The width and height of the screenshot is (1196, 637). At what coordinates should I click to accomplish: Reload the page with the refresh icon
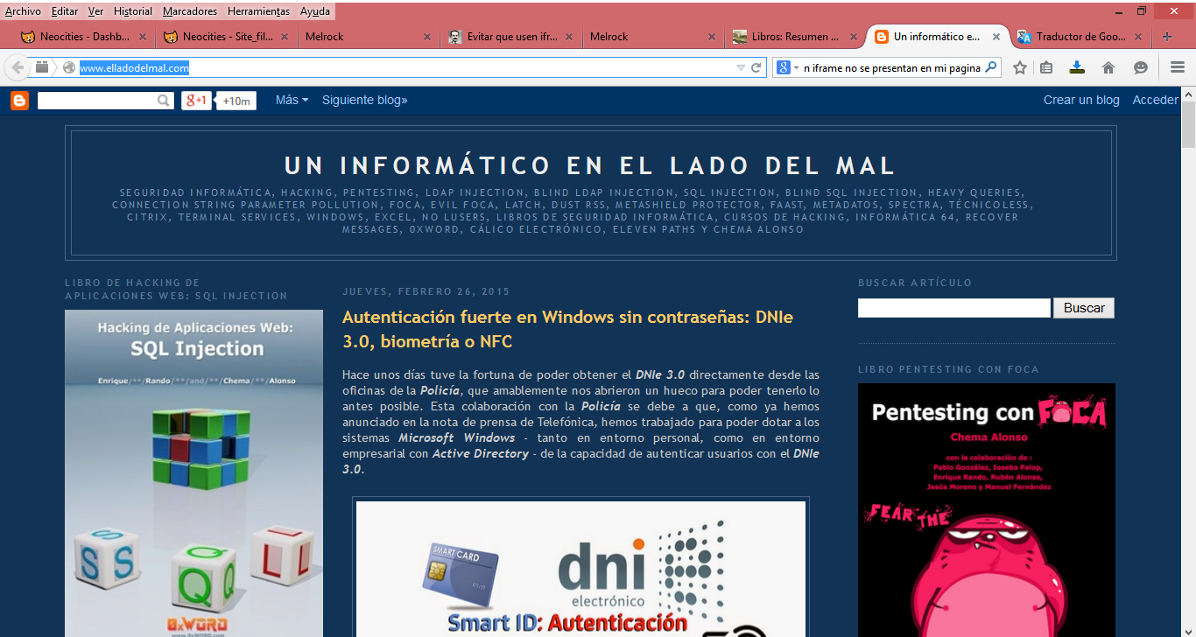[x=756, y=67]
